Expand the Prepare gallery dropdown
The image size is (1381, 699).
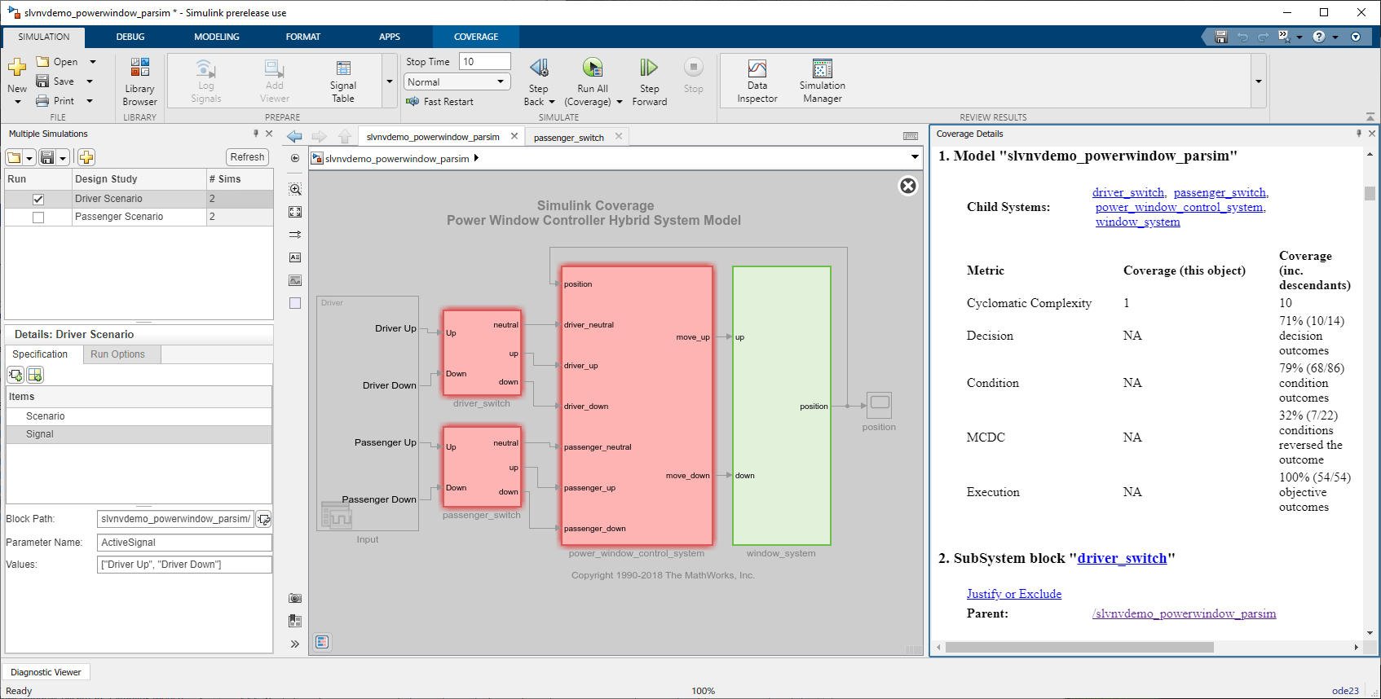(x=390, y=81)
